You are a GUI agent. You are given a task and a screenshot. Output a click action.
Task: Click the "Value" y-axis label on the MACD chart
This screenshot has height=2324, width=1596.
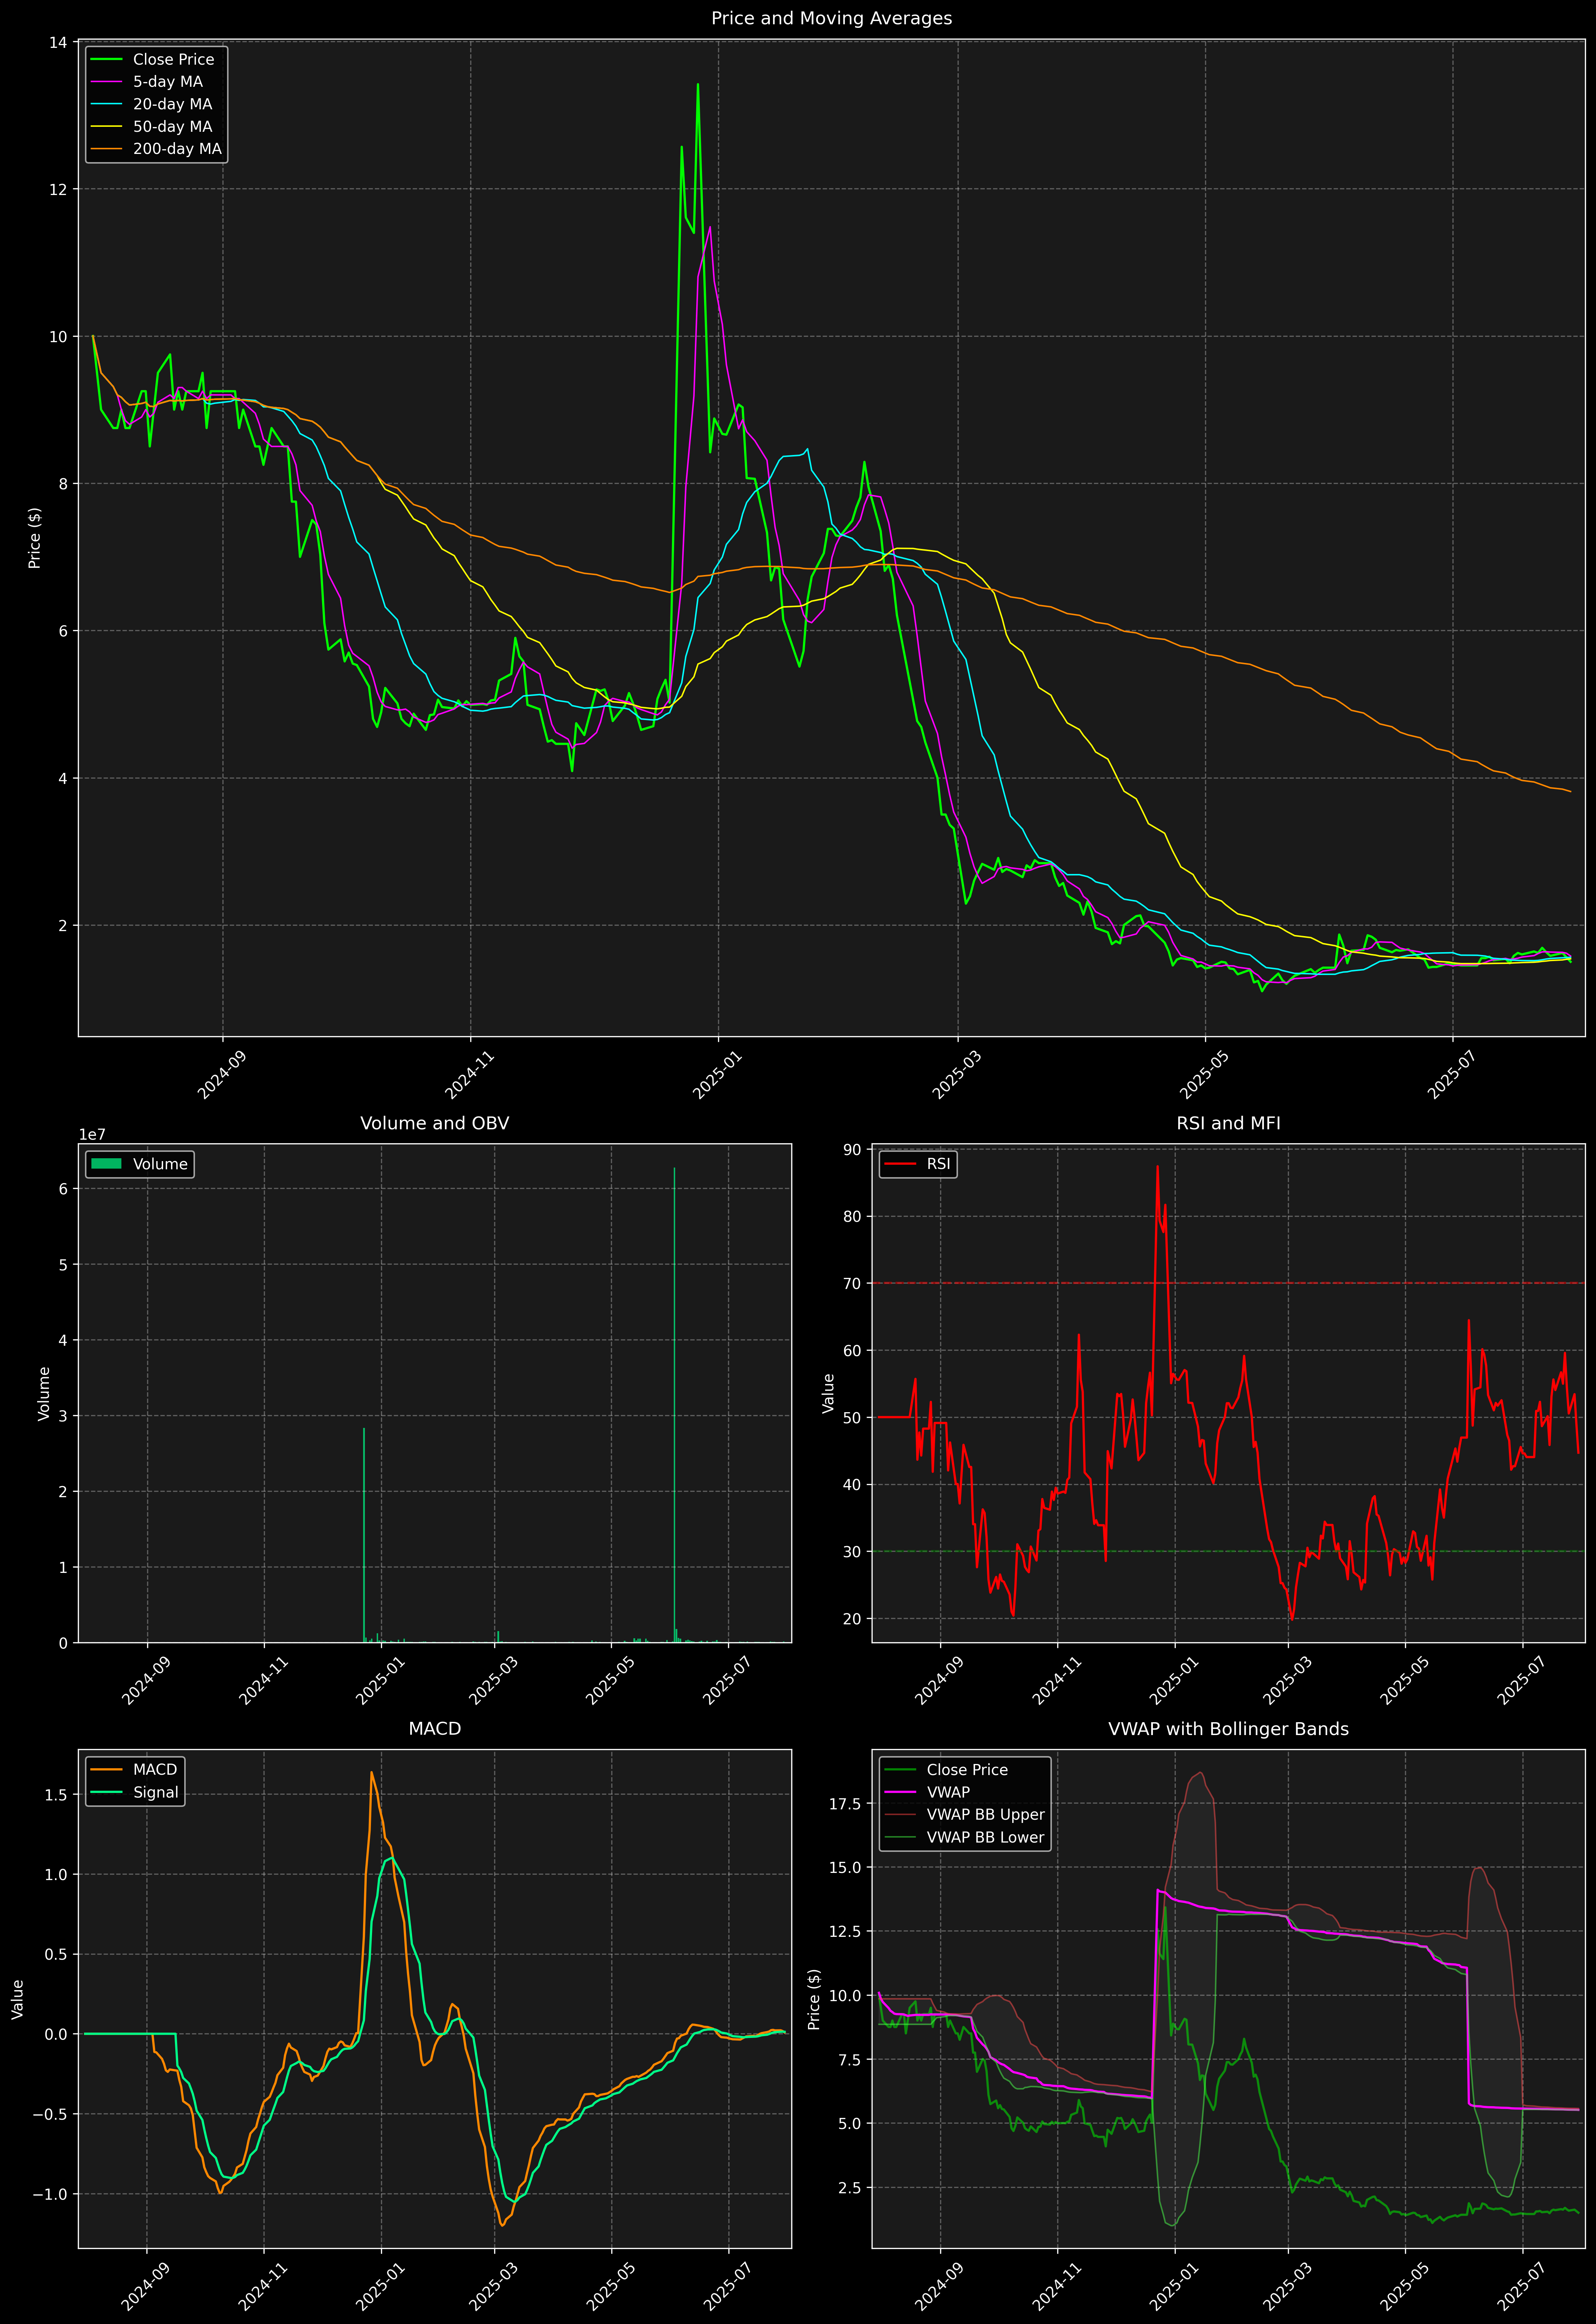18,1999
